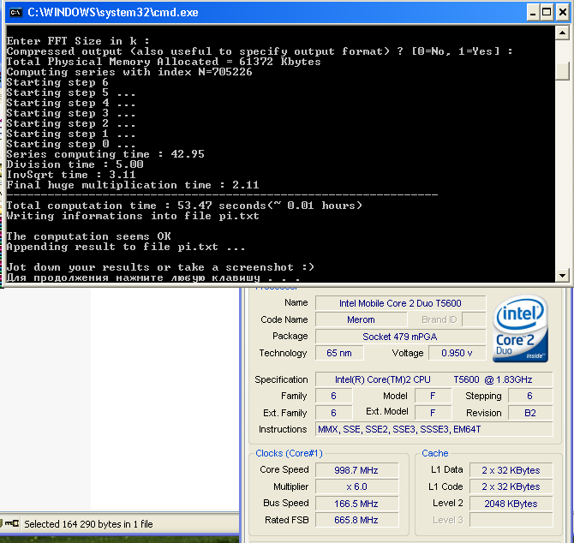574x543 pixels.
Task: Click the Total Physical Memory Allocated line
Action: [164, 62]
